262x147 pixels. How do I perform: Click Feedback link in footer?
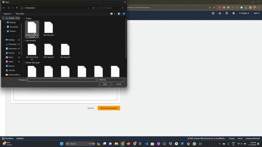tap(20, 138)
